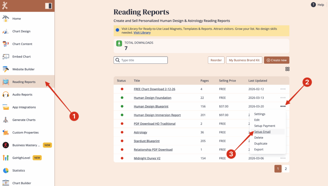Open the Human Design Immersion Report title
Screen dimensions: 328x186
(x=157, y=115)
